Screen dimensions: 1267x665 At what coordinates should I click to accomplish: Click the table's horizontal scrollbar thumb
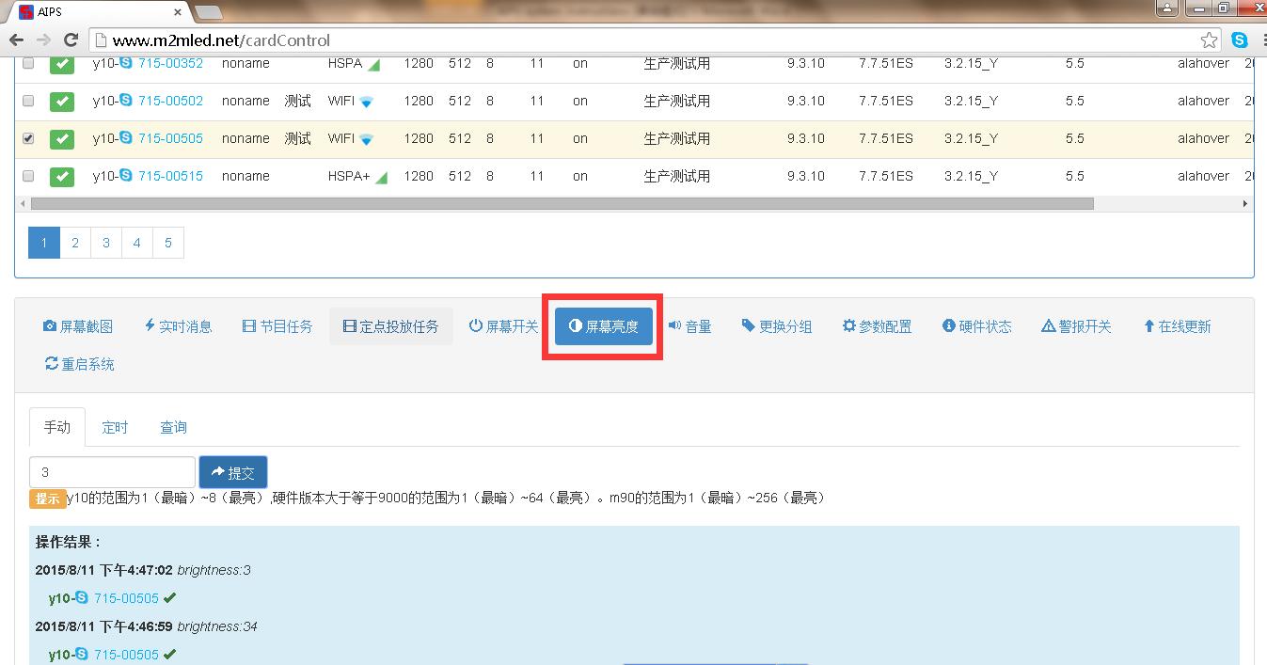562,203
